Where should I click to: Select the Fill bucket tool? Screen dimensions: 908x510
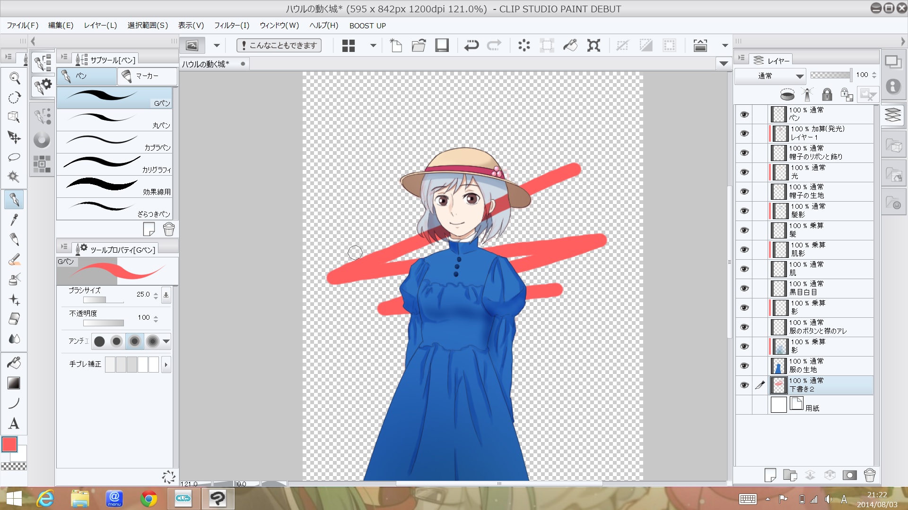coord(14,363)
